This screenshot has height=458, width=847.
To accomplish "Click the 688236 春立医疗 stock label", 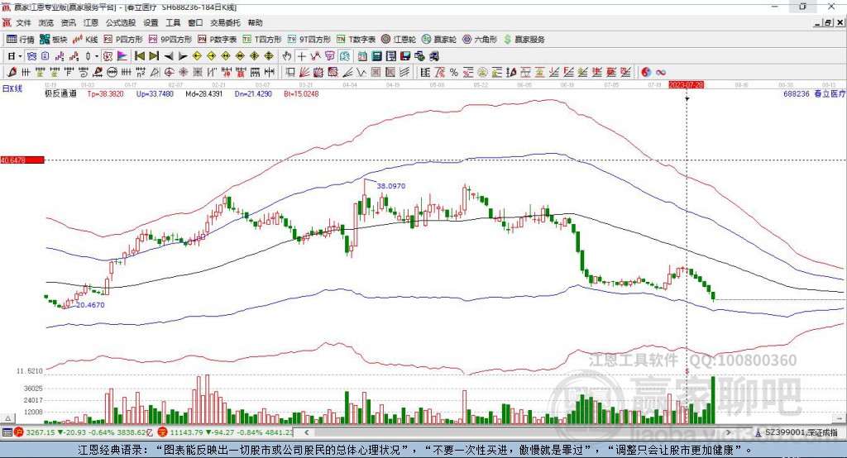I will [x=814, y=93].
